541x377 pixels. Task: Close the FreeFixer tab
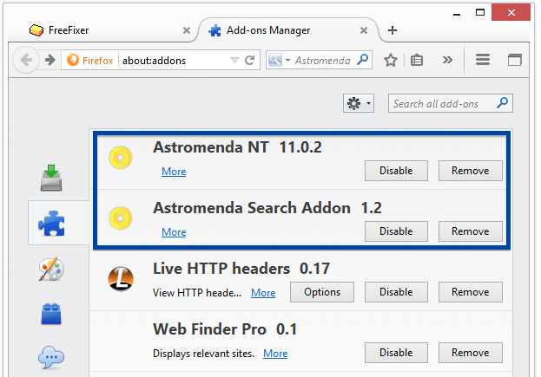[187, 30]
